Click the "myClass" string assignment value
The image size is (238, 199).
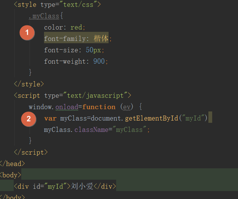[129, 130]
